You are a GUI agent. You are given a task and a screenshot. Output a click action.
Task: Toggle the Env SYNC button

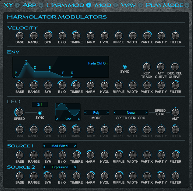point(124,67)
